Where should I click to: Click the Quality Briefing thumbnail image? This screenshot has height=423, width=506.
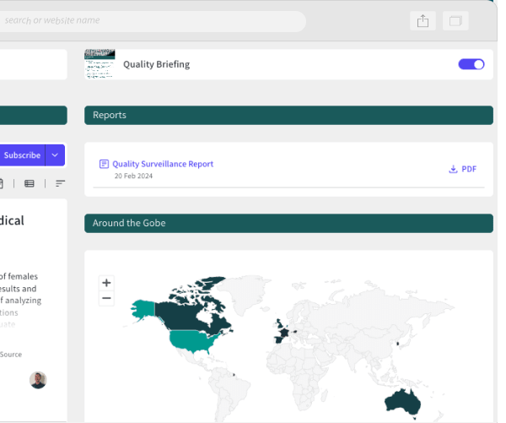pos(100,64)
